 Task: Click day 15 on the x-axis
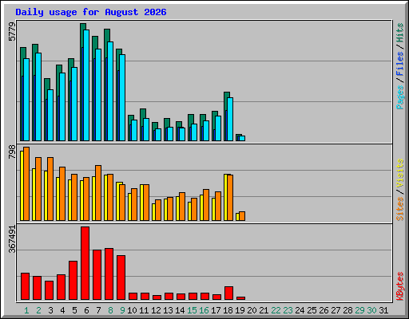click(192, 310)
